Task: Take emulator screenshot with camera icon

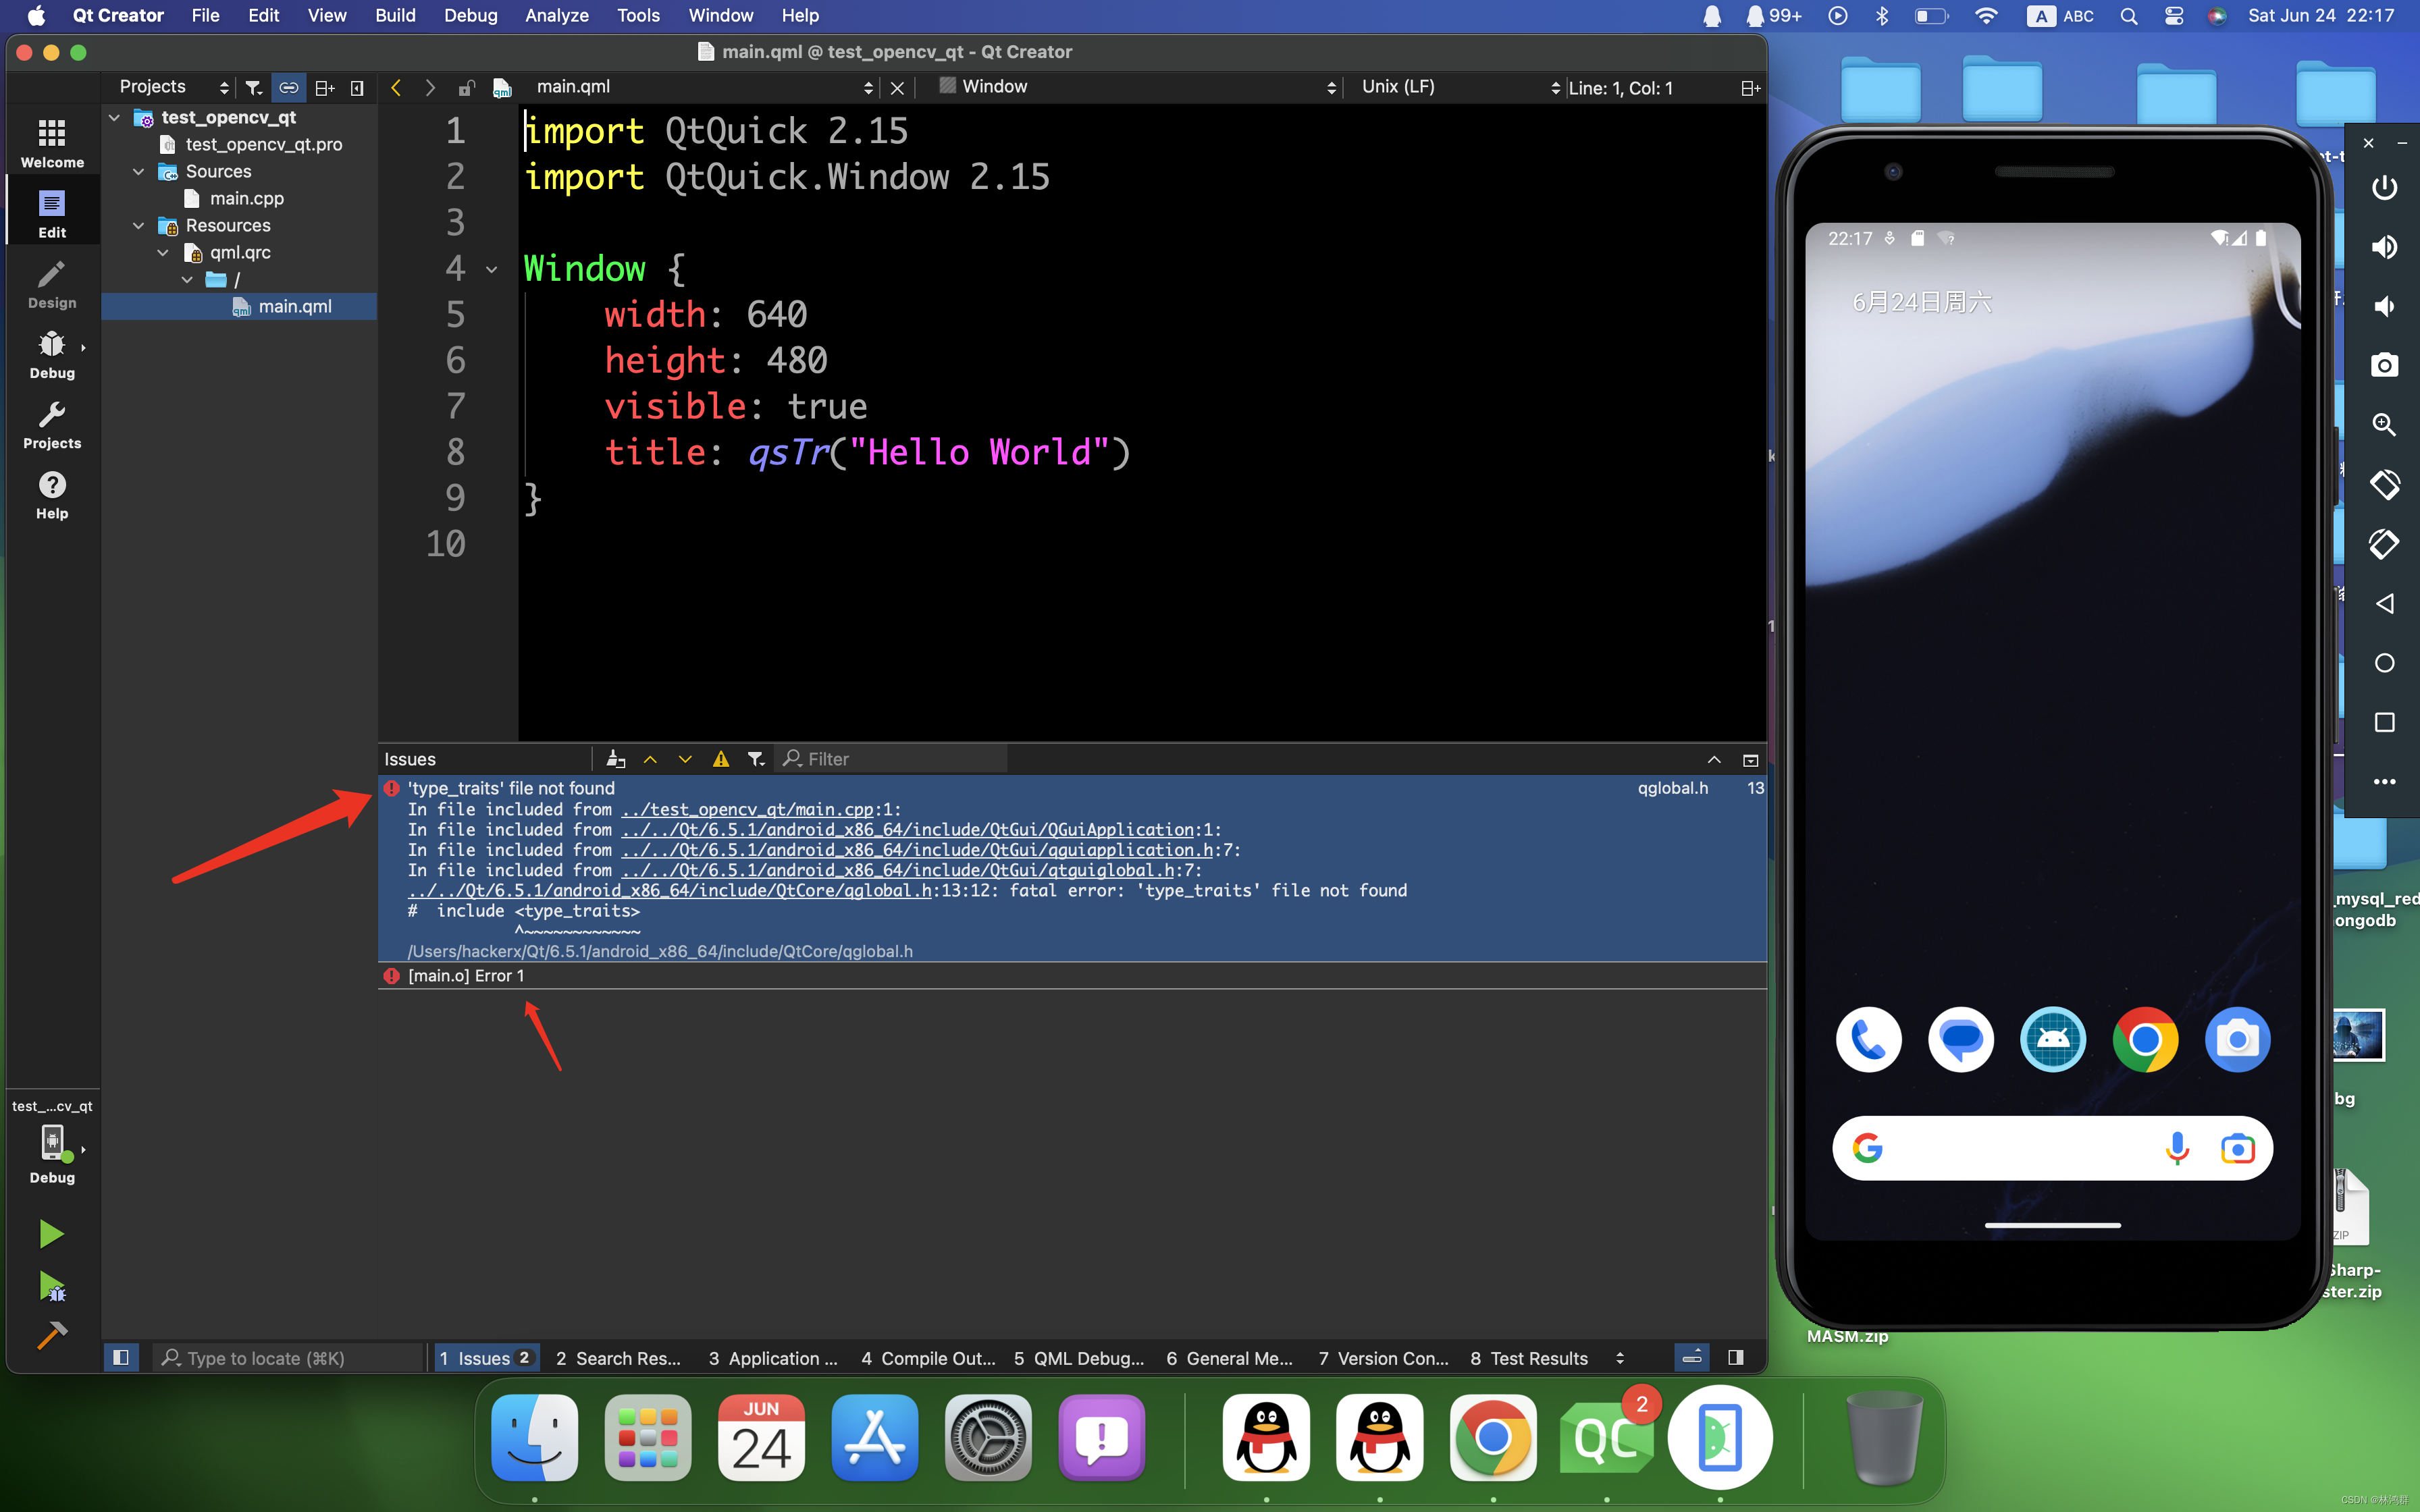Action: [x=2384, y=365]
